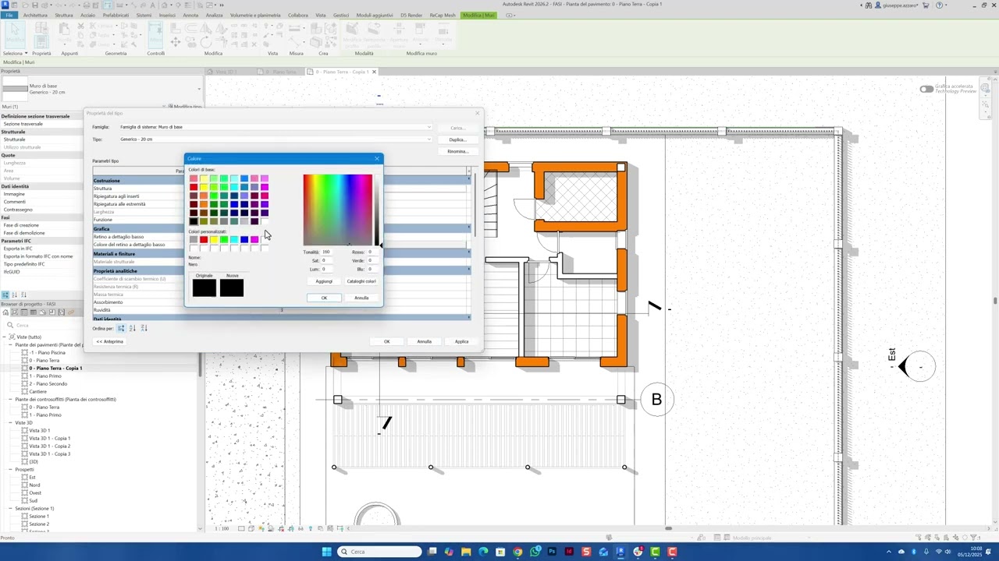Image resolution: width=999 pixels, height=561 pixels.
Task: Select Sezione 1 in project browser
Action: point(39,516)
